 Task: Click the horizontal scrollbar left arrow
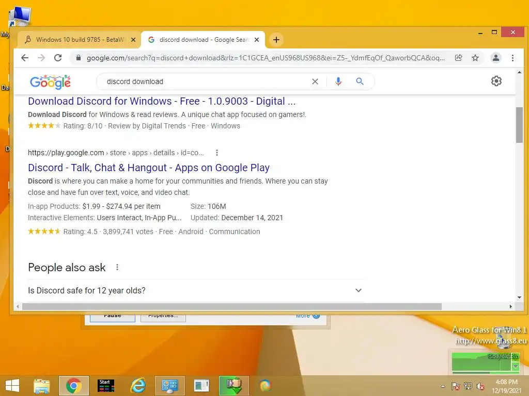18,307
